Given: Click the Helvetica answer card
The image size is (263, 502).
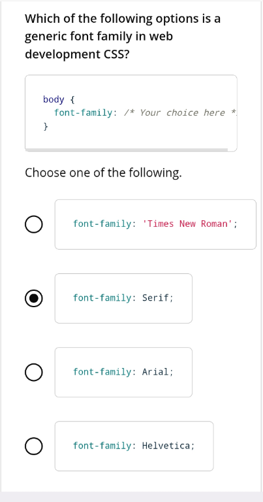Looking at the screenshot, I should (134, 446).
